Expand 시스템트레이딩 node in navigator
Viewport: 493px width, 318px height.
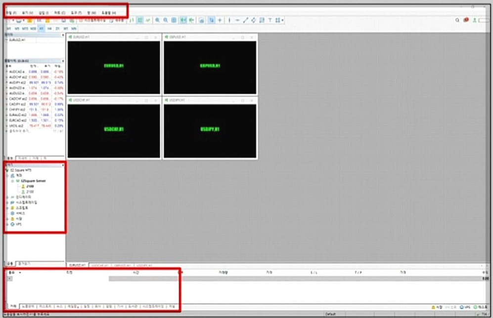pyautogui.click(x=8, y=202)
